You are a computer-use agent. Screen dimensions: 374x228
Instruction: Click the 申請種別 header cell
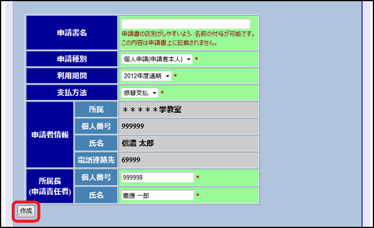pyautogui.click(x=72, y=59)
